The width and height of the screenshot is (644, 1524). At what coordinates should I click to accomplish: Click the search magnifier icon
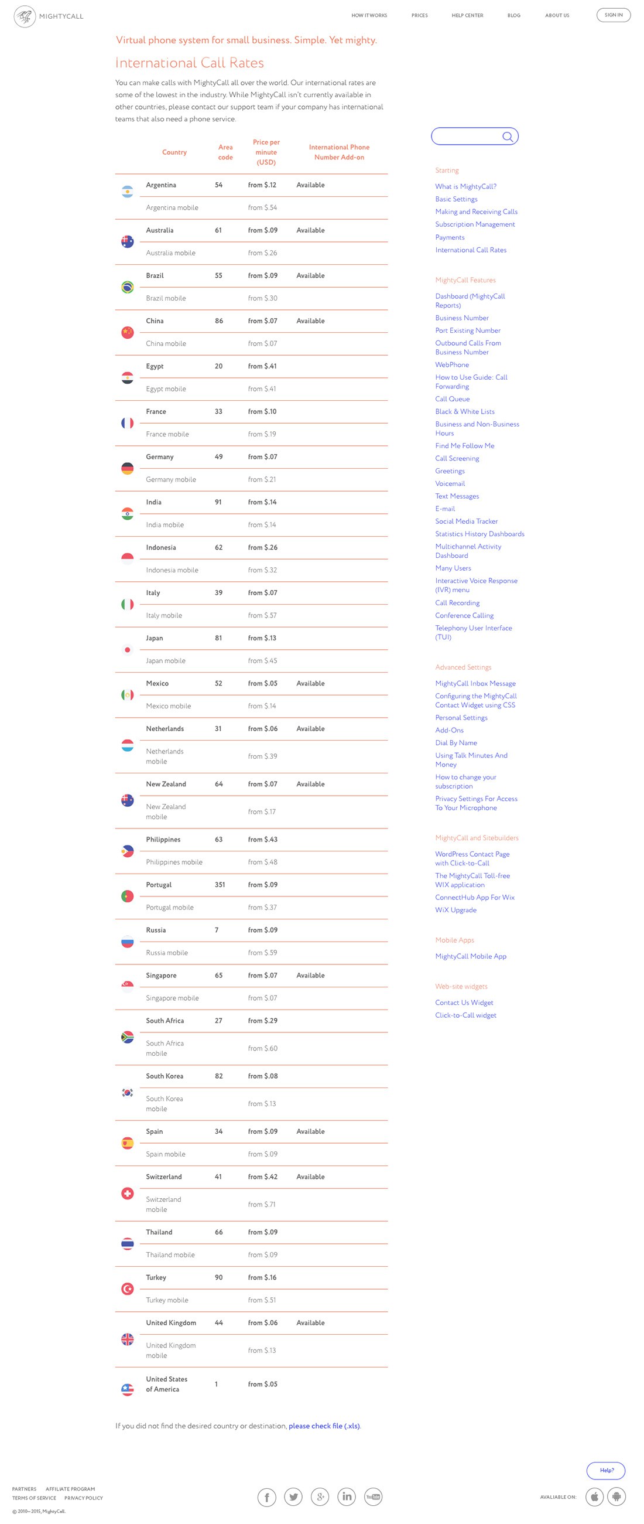[x=507, y=137]
